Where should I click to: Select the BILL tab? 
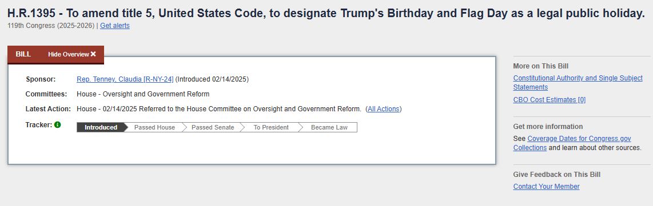tap(23, 54)
